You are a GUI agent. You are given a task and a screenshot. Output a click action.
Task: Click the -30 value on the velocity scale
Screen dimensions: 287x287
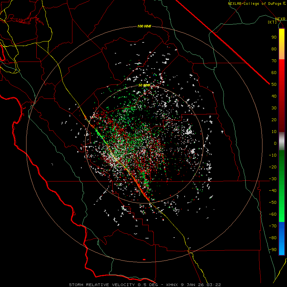[273, 179]
